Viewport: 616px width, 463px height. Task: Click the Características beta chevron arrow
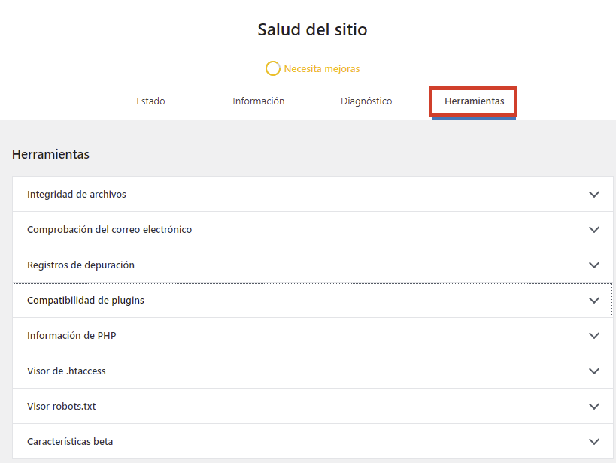[x=594, y=442]
